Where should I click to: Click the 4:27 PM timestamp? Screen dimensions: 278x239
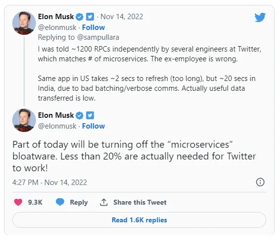point(25,183)
